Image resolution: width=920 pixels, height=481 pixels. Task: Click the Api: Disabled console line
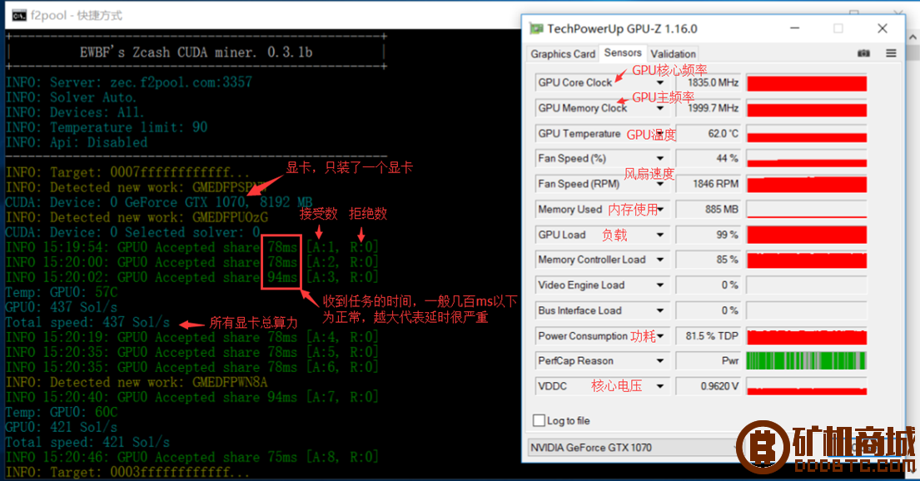point(77,142)
